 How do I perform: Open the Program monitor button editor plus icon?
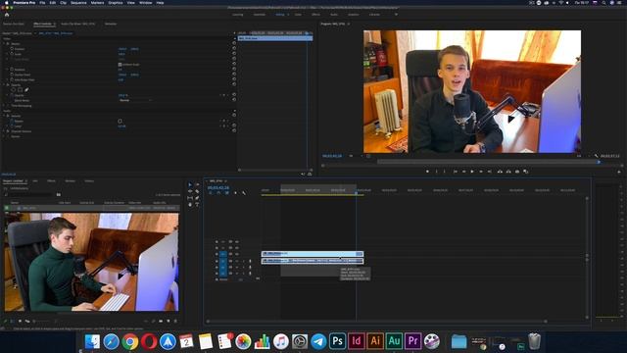[619, 172]
